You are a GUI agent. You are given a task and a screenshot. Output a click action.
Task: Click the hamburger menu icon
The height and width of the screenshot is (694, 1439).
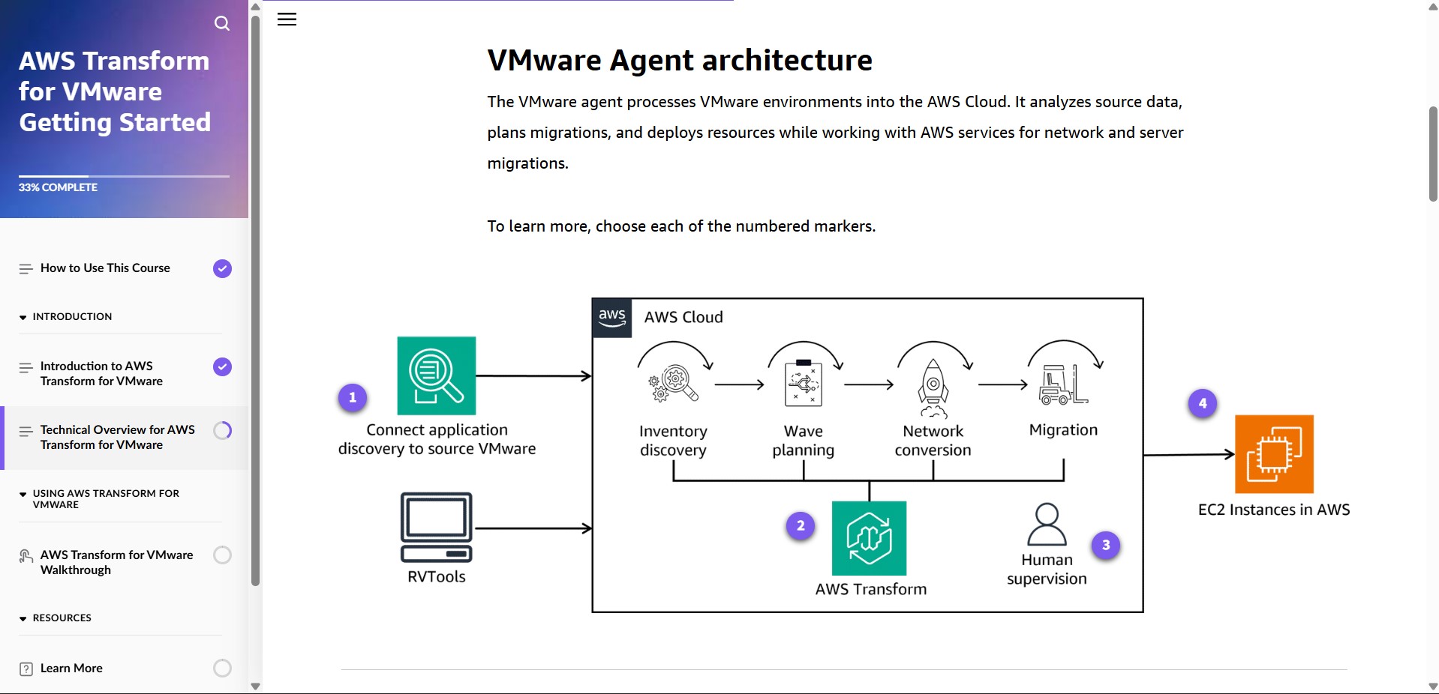[x=287, y=19]
